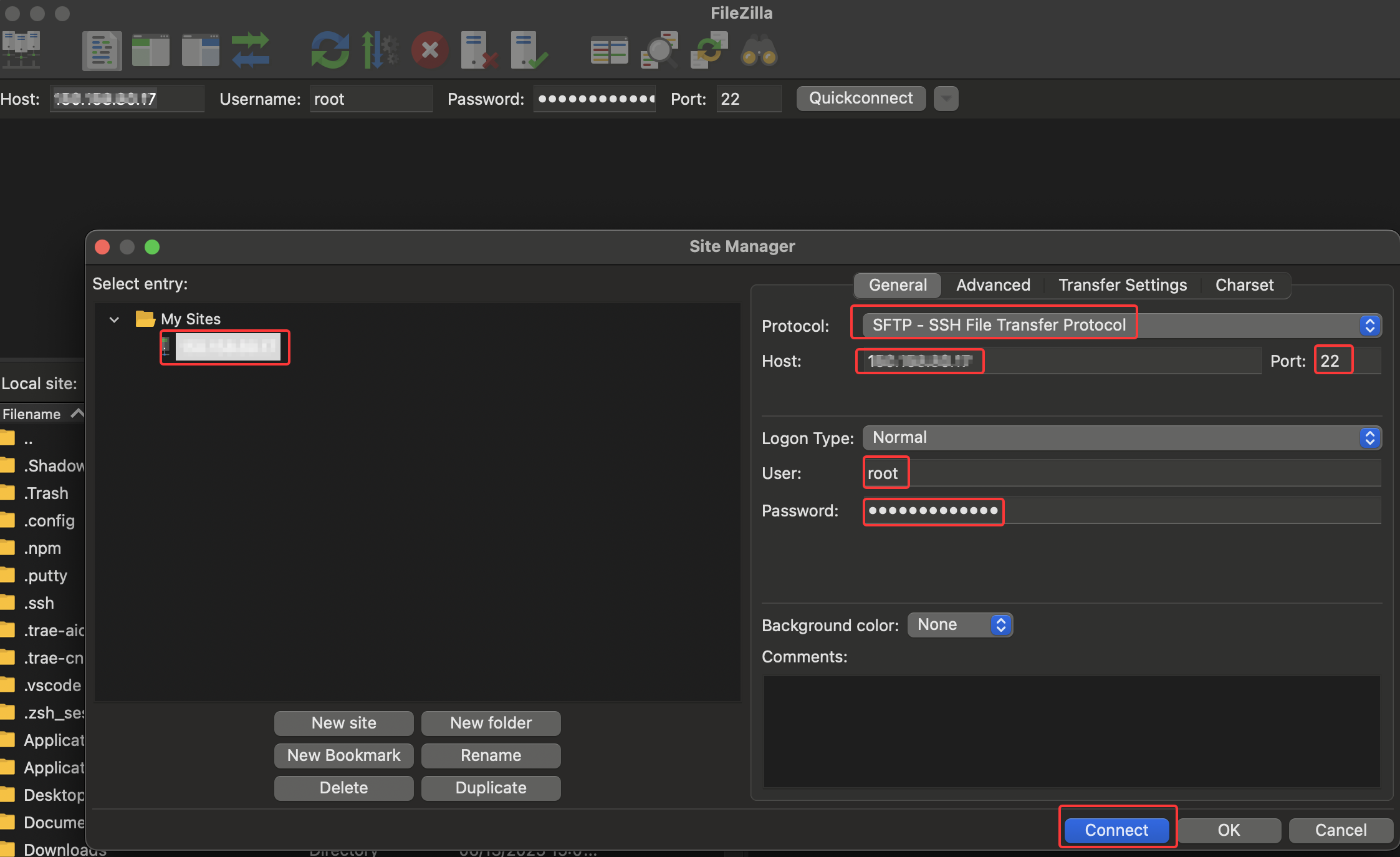Select the .Trash folder in local list
Screen dimensions: 1400x857
(x=42, y=493)
